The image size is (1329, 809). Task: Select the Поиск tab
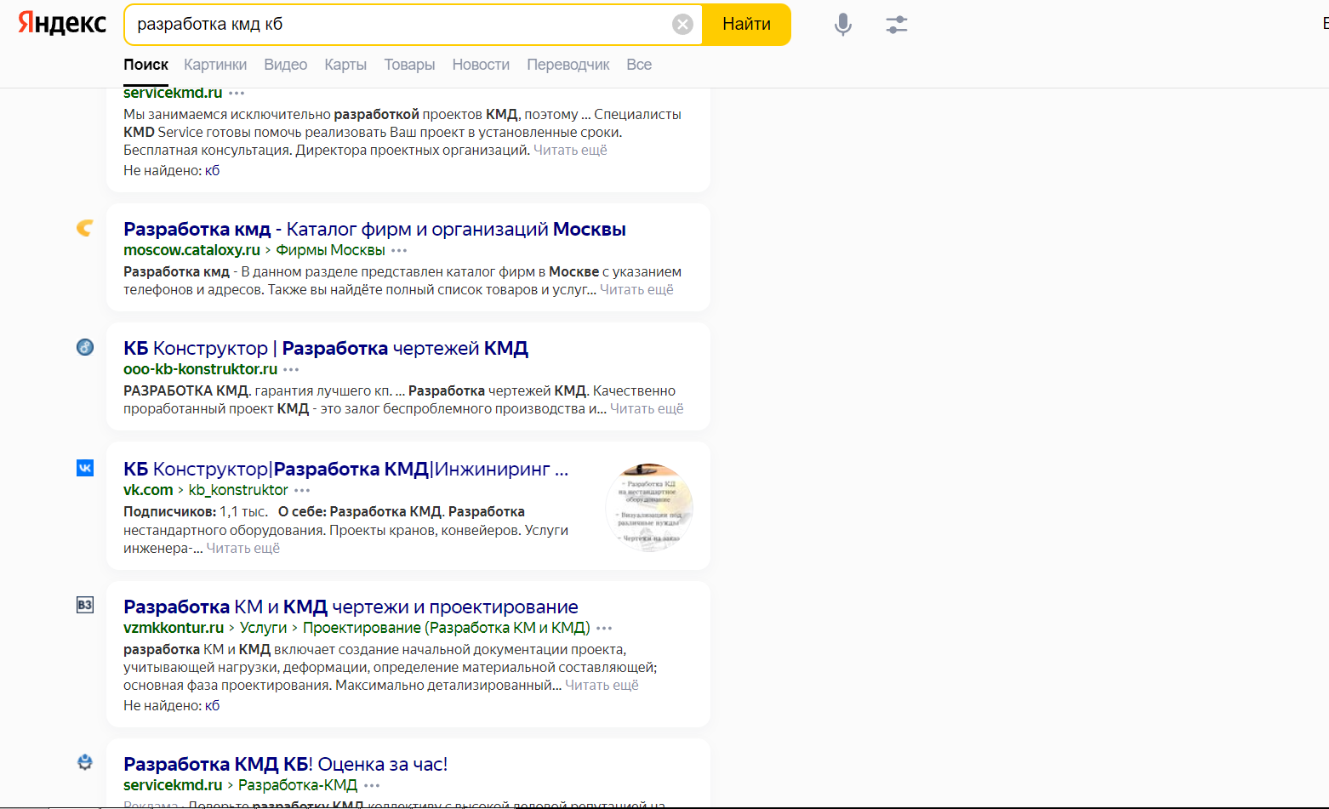145,65
